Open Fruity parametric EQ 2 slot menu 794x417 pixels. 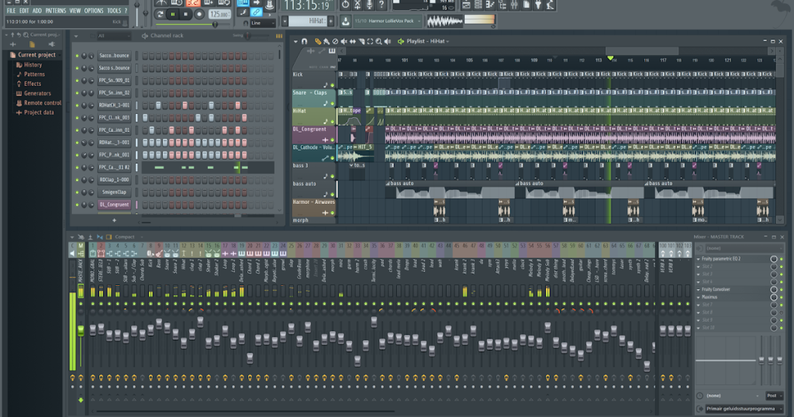click(699, 259)
